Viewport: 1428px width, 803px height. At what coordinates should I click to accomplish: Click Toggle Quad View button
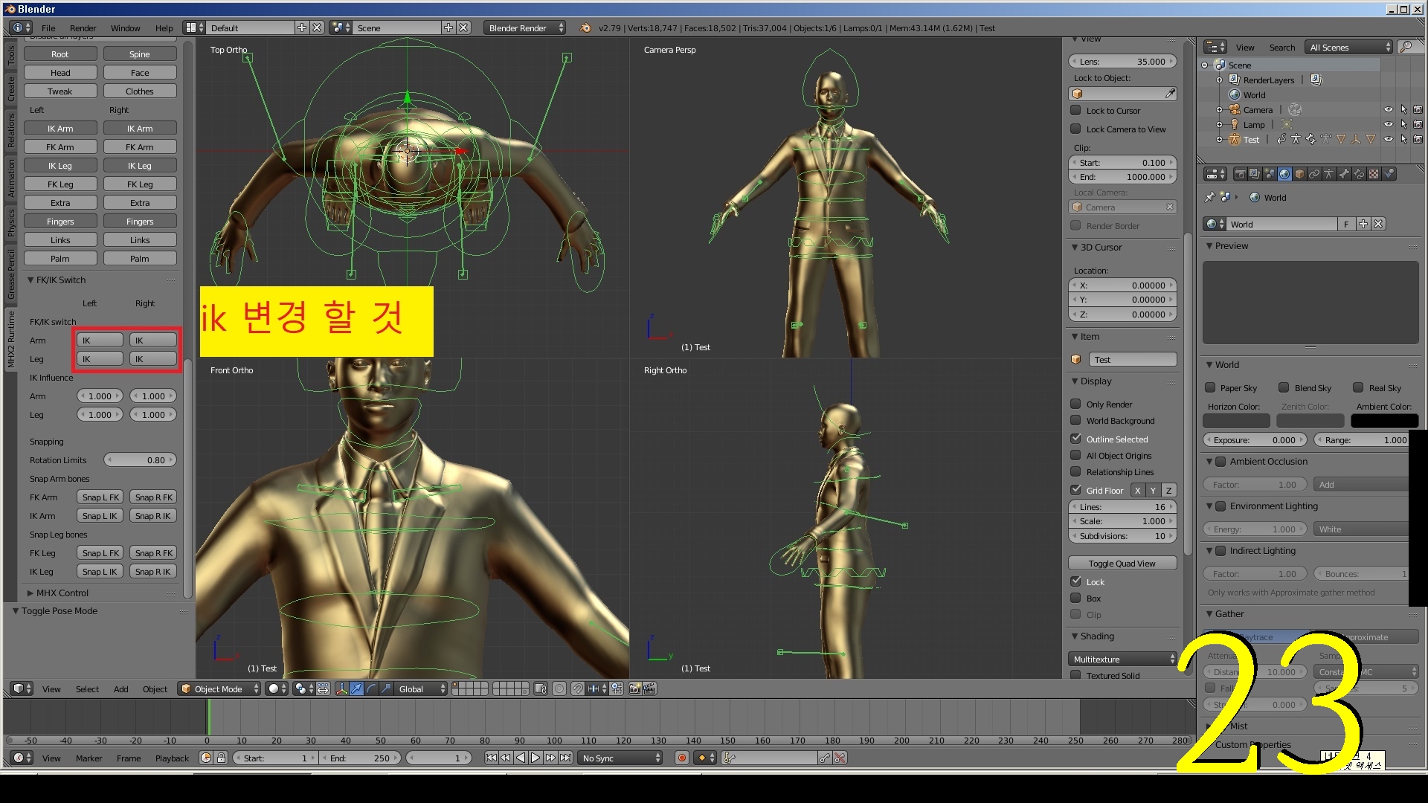click(x=1122, y=563)
